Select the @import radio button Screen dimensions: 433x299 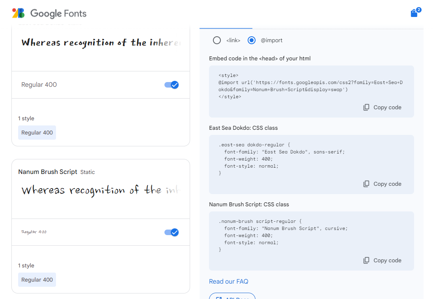(251, 40)
